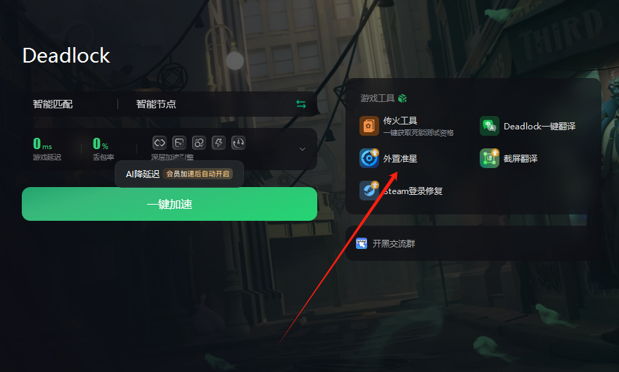Click the green 一键加速 button
The height and width of the screenshot is (372, 619).
tap(170, 204)
